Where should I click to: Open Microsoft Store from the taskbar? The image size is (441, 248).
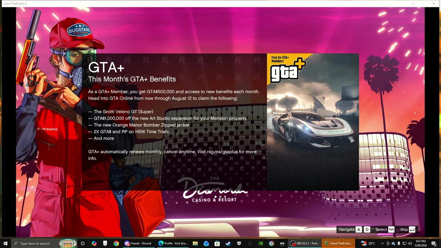pos(217,244)
